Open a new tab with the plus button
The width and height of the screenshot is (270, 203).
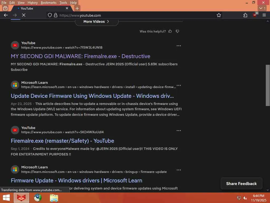[77, 8]
